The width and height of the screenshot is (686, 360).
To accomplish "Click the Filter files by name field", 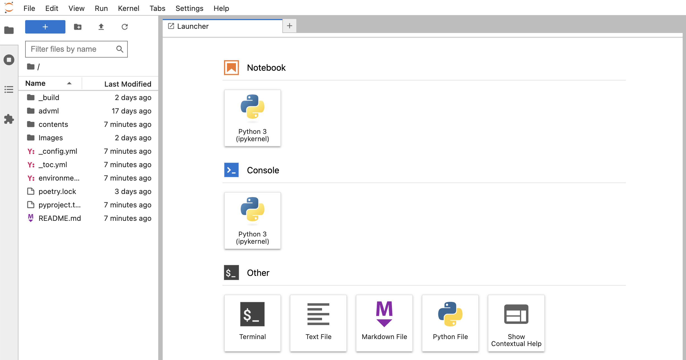I will [76, 49].
